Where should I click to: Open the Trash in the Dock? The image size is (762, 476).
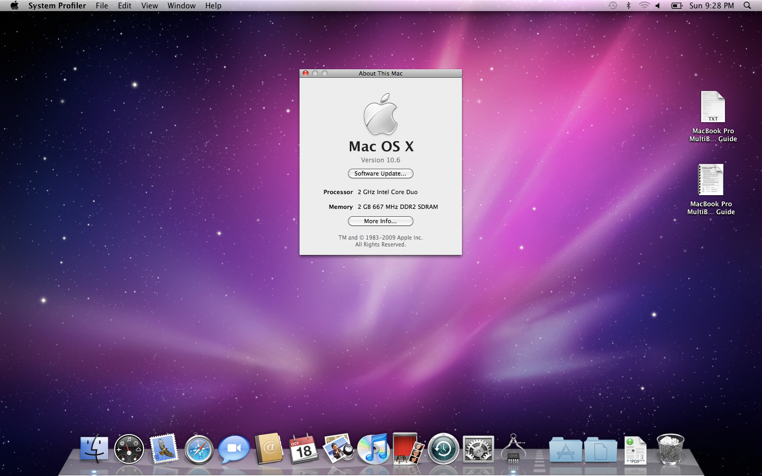click(x=670, y=449)
